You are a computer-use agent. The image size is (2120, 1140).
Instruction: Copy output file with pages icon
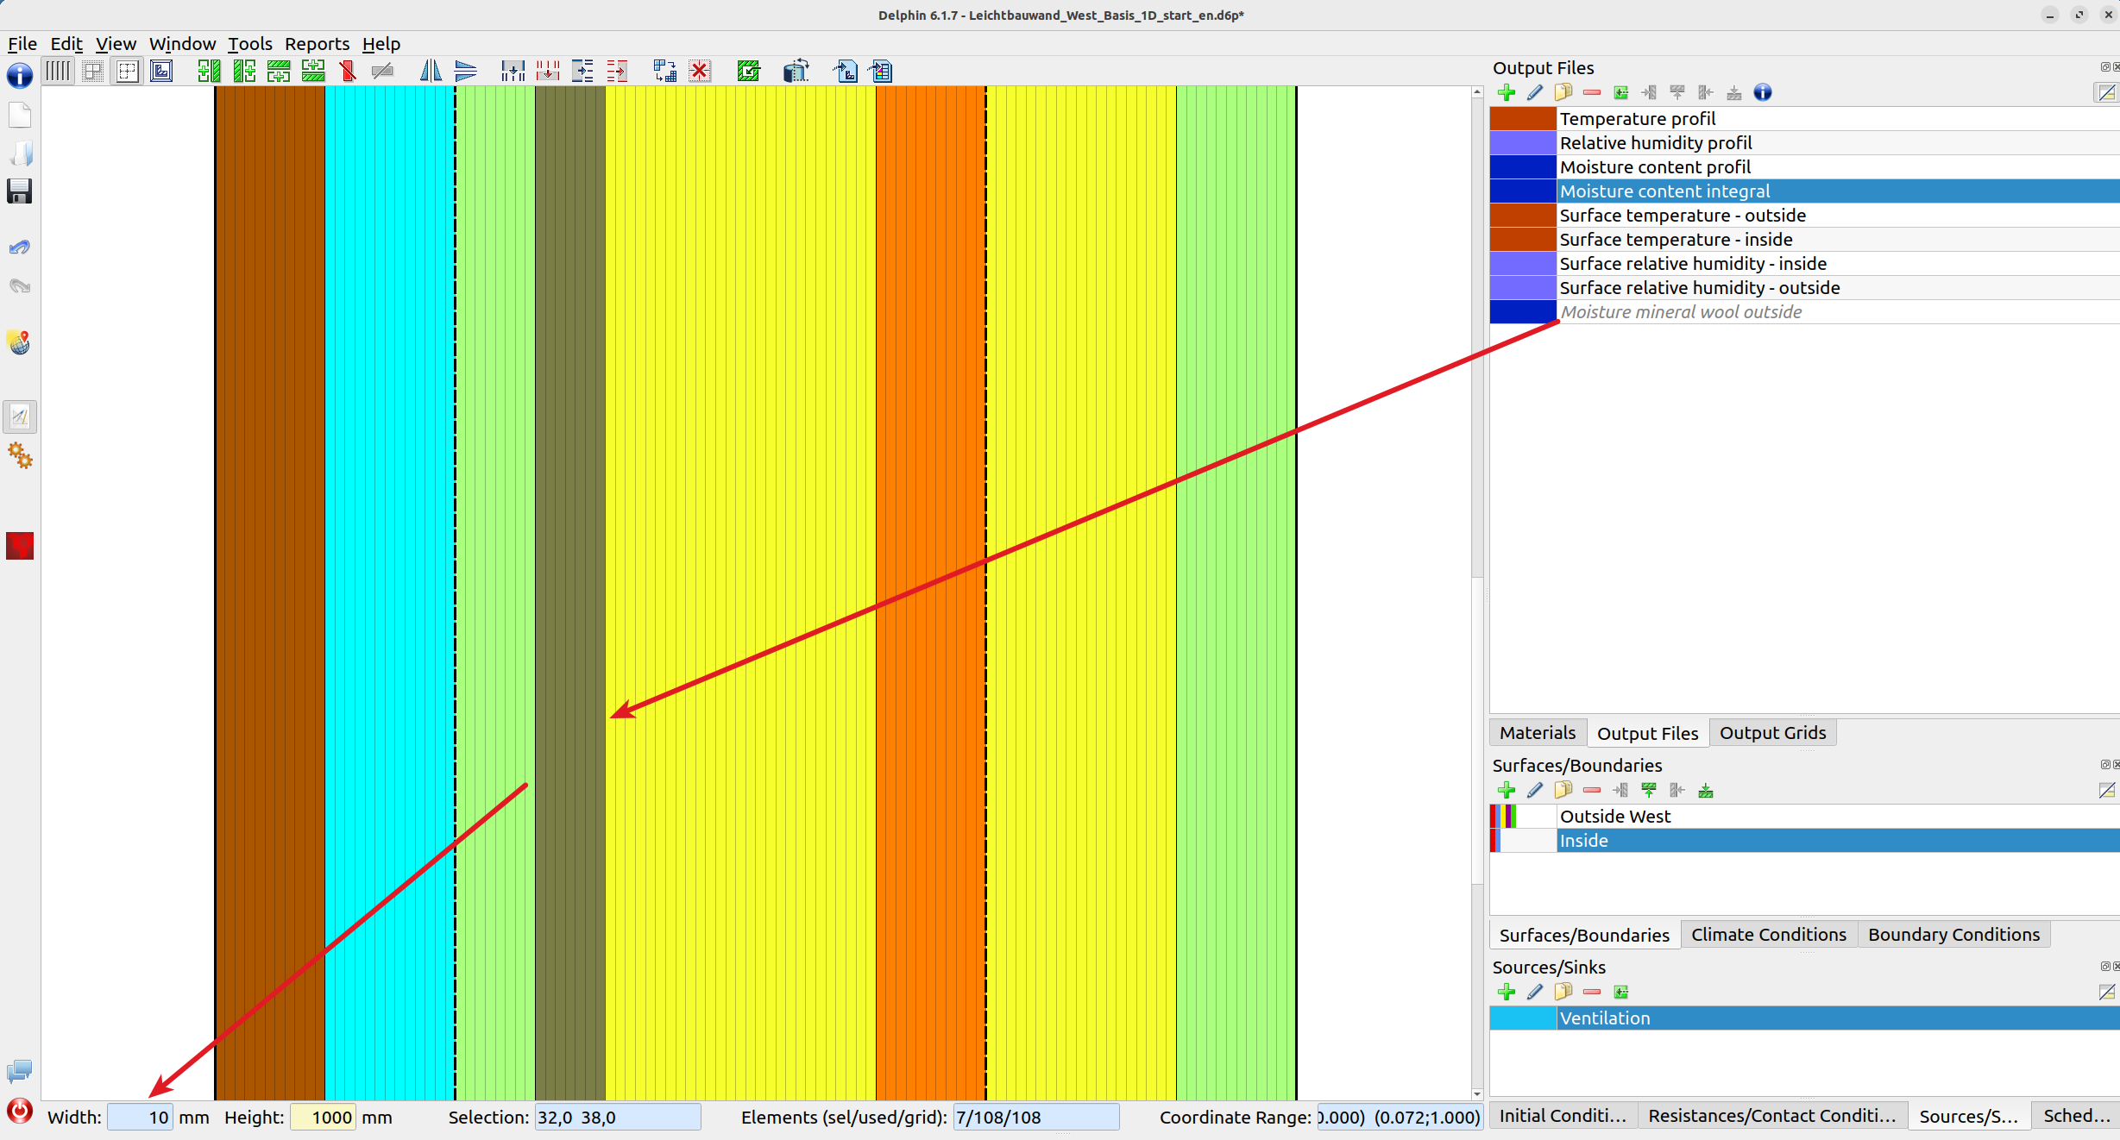pos(1563,92)
